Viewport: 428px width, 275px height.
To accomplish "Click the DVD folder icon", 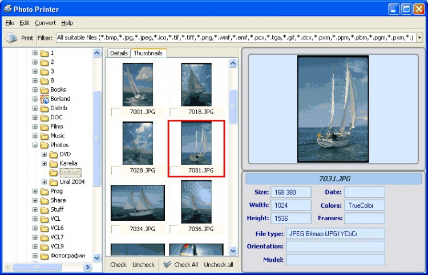I will coord(54,155).
